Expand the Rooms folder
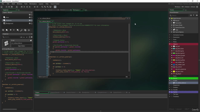This screenshot has width=200, height=112. pos(170,78)
